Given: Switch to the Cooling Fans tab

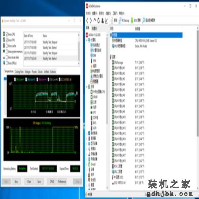Looking at the screenshot, I should pos(19,72).
